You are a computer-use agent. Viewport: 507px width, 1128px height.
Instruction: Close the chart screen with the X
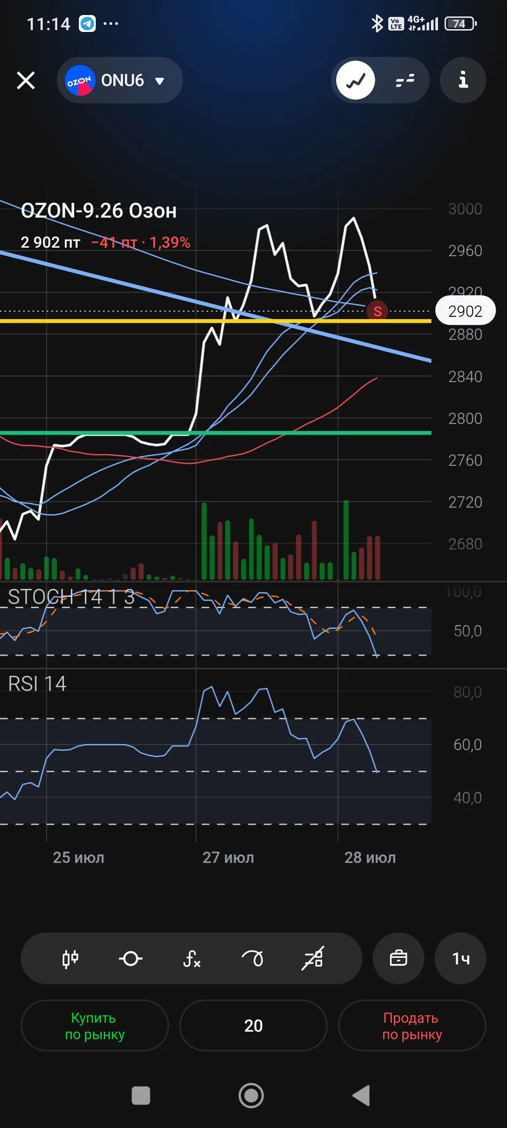[x=26, y=80]
